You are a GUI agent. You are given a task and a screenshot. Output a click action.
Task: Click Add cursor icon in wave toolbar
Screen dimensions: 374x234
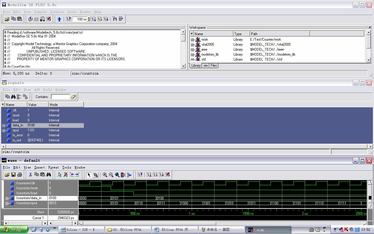[x=59, y=175]
